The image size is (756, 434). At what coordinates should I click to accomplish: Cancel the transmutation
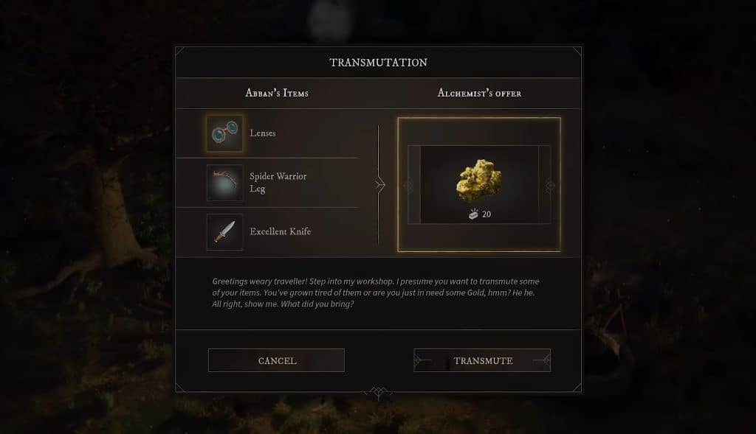tap(276, 360)
